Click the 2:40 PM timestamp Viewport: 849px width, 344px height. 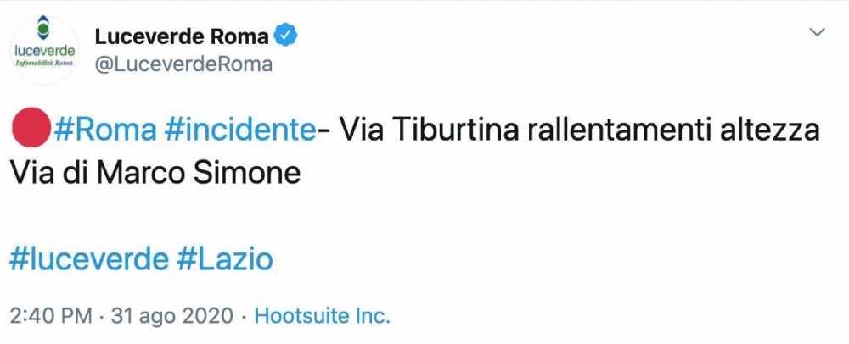[x=50, y=317]
